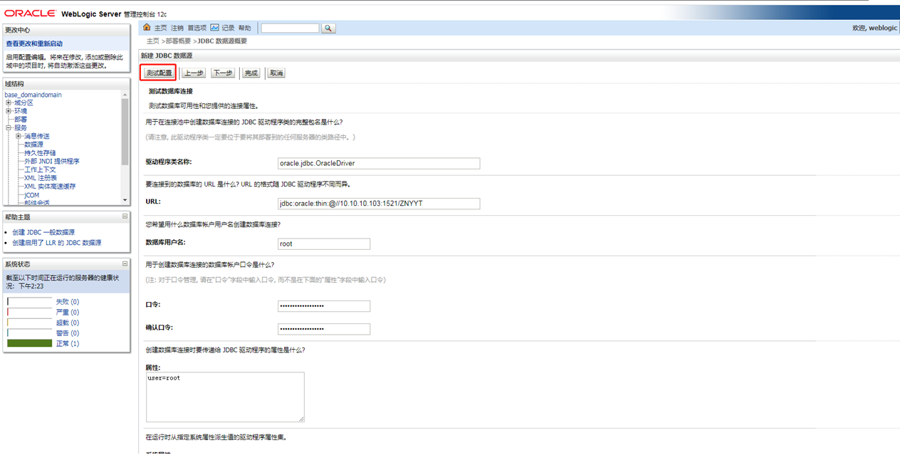
Task: Open 首选项 in the top toolbar
Action: pos(197,28)
